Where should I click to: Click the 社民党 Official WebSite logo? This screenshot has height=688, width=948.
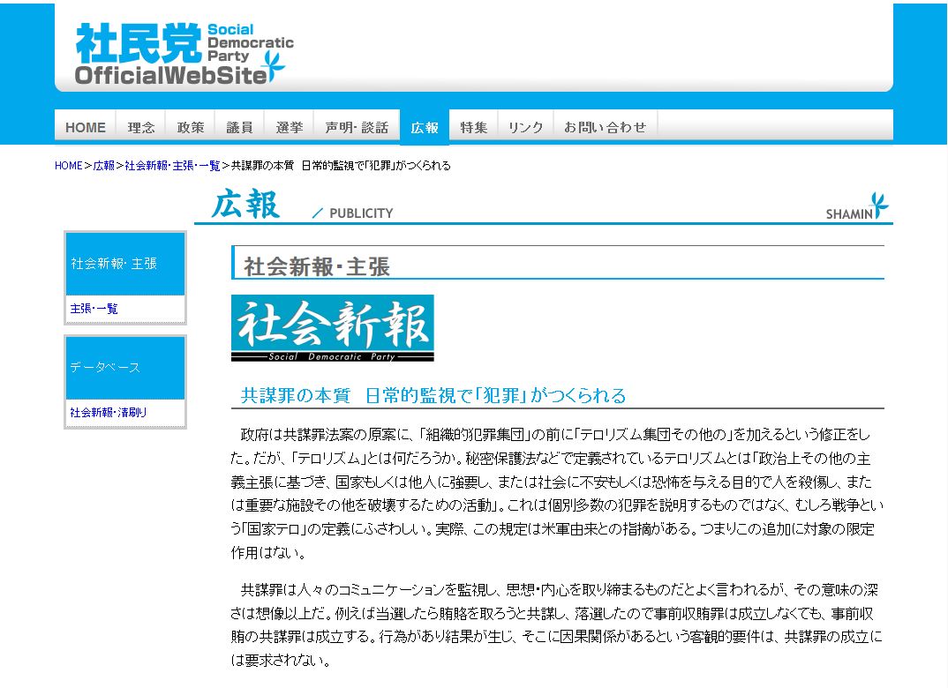(183, 55)
